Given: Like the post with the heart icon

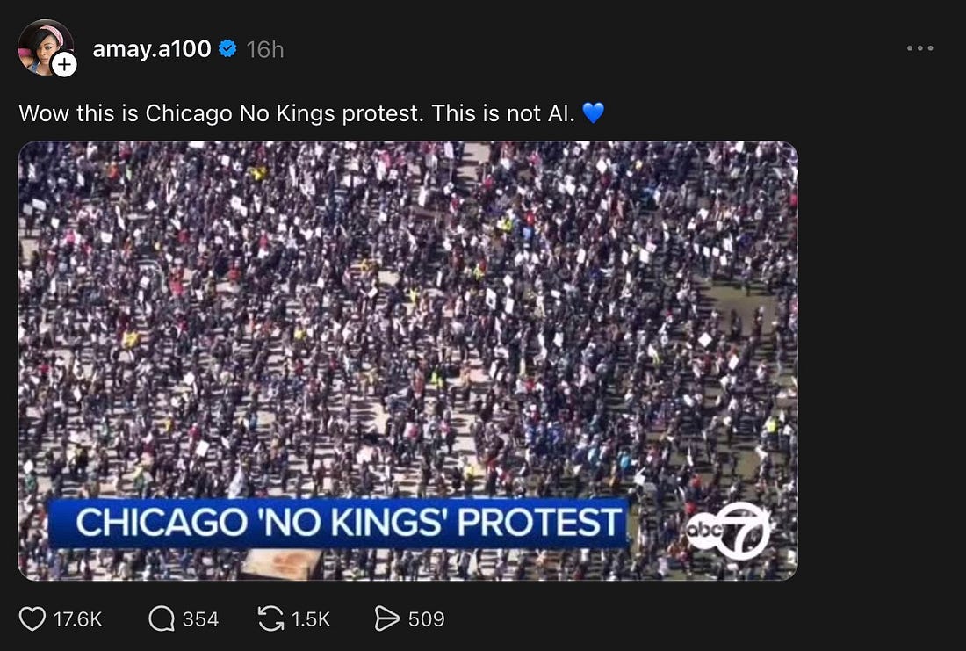Looking at the screenshot, I should click(32, 619).
